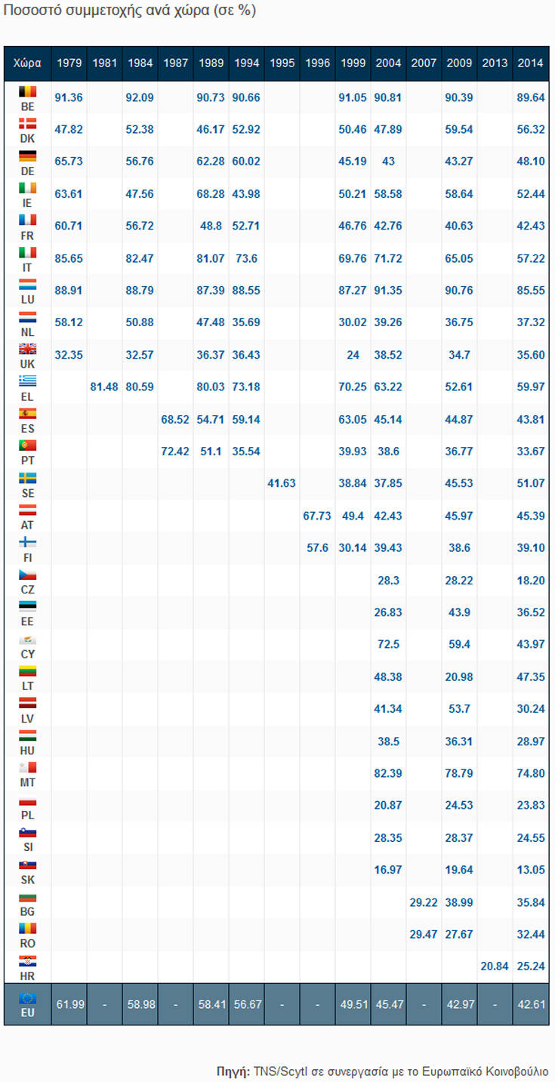Click the Swedish flag in the SE row
The image size is (555, 1082).
[x=27, y=477]
